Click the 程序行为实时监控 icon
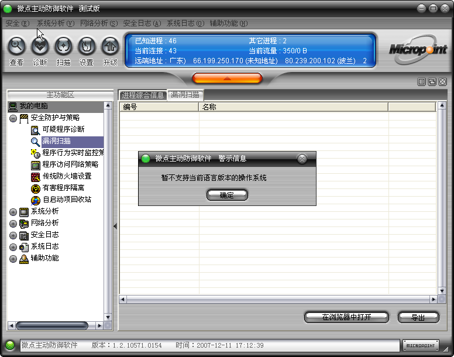 tap(35, 153)
